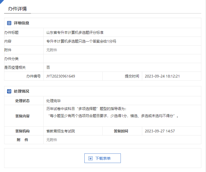
Task: Click the 处理情况 section header text
Action: 21,91
